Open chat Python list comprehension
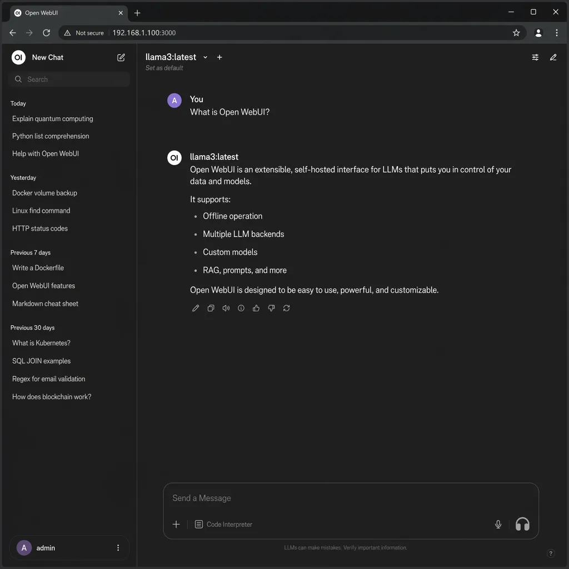 (x=51, y=136)
